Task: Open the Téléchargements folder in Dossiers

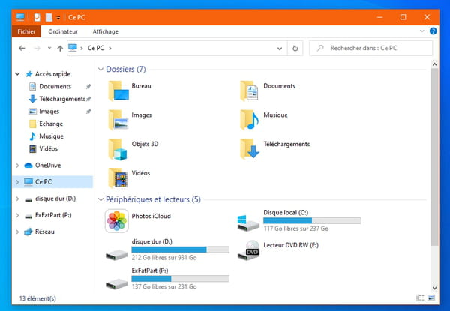Action: pyautogui.click(x=250, y=148)
